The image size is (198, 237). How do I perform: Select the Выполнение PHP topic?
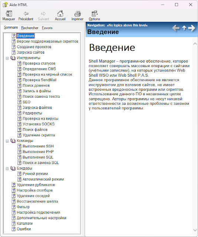click(38, 151)
